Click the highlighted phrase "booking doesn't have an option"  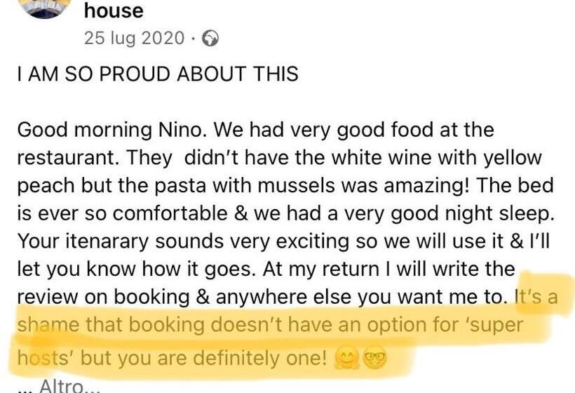click(x=239, y=326)
